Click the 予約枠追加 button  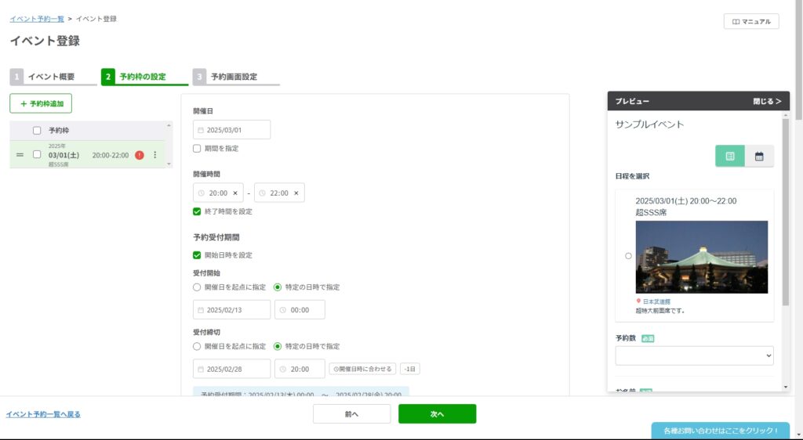(41, 103)
